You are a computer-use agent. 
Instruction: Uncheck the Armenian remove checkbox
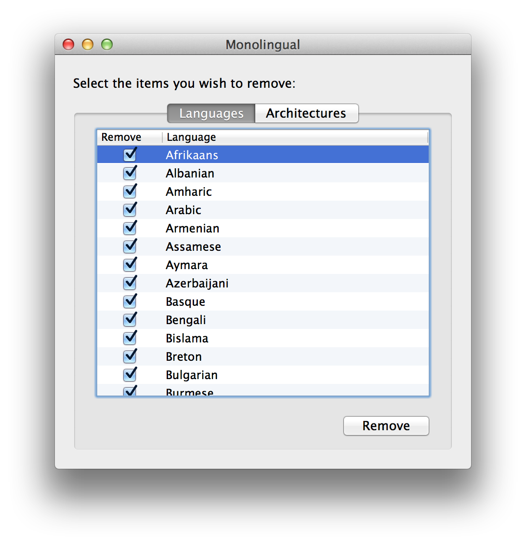click(130, 228)
